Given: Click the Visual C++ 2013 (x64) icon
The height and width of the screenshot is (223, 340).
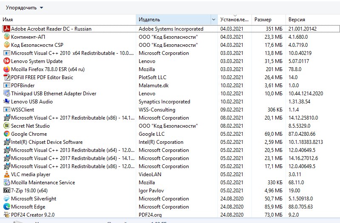Looking at the screenshot, I should (7, 150).
